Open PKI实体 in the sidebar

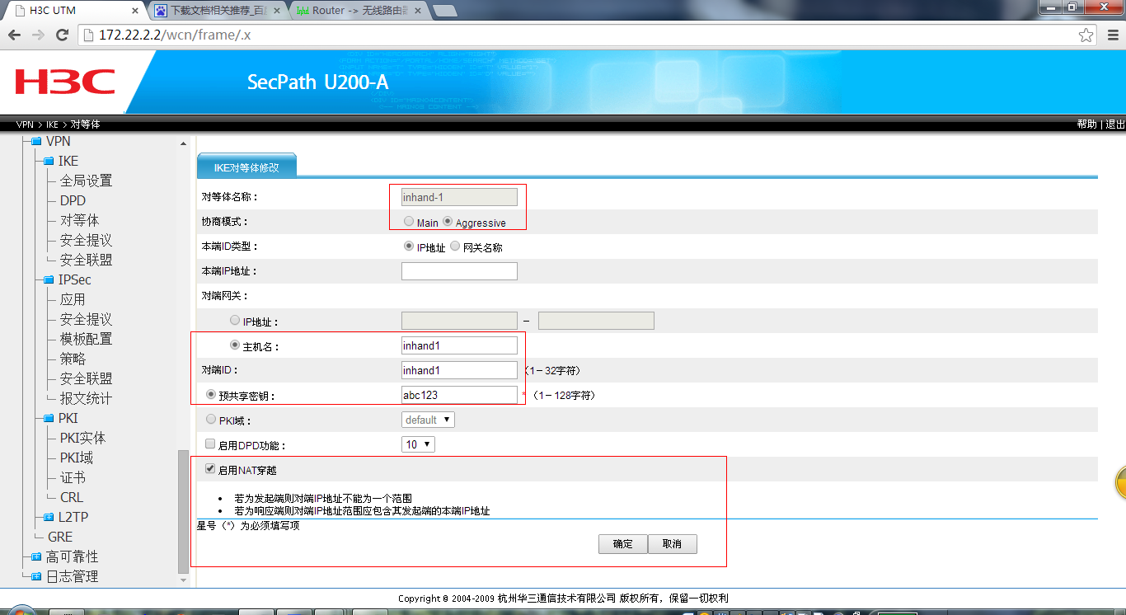[x=82, y=438]
